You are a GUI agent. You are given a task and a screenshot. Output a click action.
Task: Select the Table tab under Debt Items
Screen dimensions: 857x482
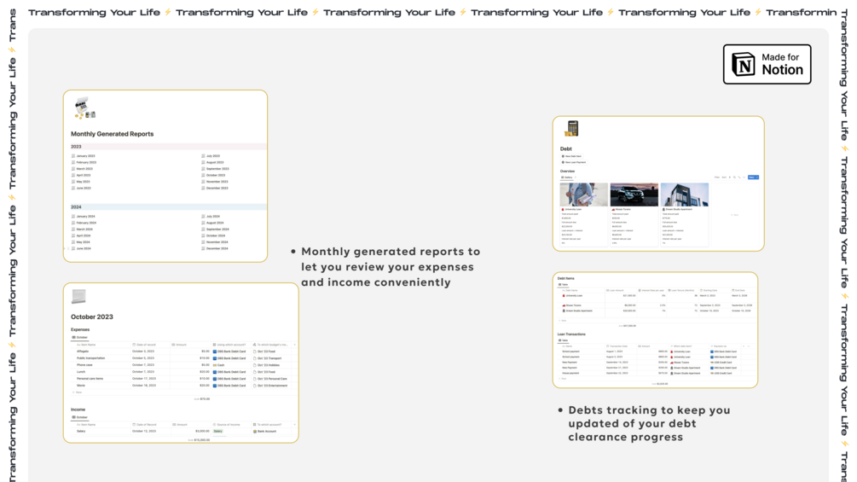tap(563, 285)
